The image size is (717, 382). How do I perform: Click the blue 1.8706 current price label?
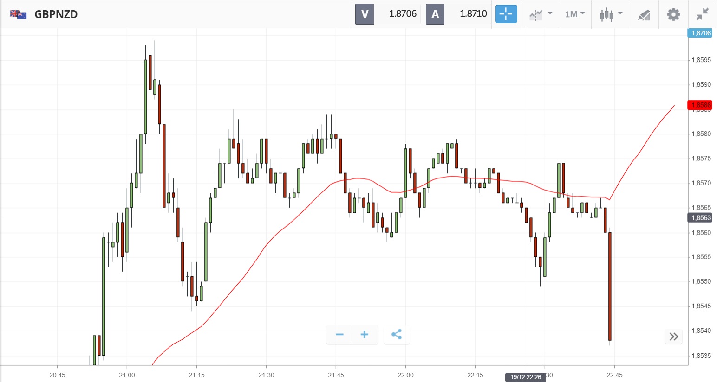700,33
